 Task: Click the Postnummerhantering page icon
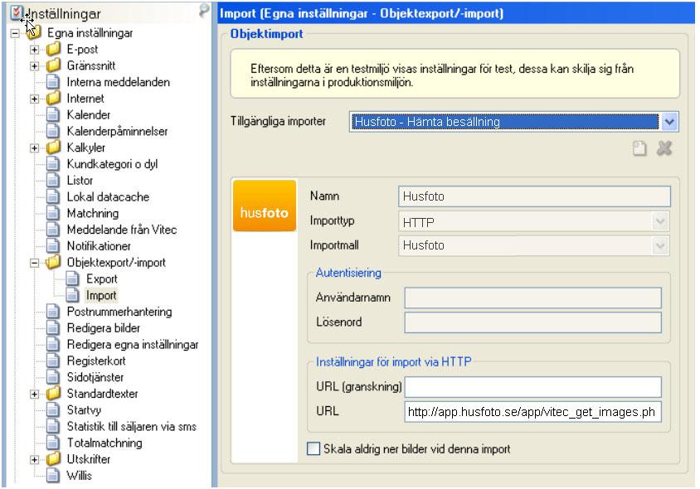pyautogui.click(x=53, y=312)
